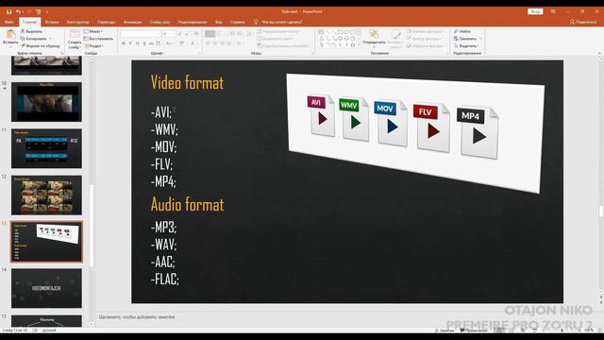Open slide 10 thumbnail

(x=46, y=102)
